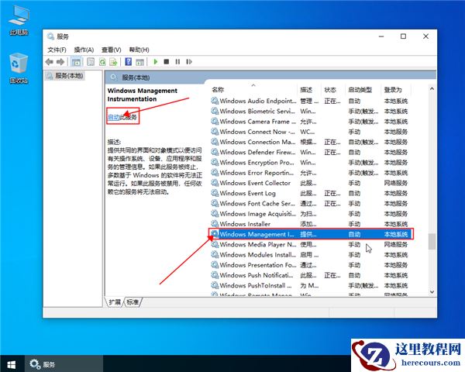The width and height of the screenshot is (465, 372).
Task: Select the Windows Event Log row
Action: 311,193
